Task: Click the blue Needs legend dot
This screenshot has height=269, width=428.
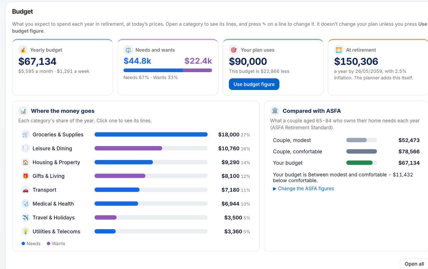Action: [23, 244]
